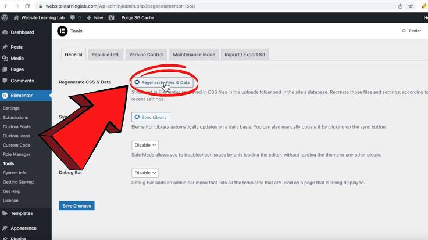The height and width of the screenshot is (240, 428).
Task: Select the Tools submenu item
Action: point(9,163)
